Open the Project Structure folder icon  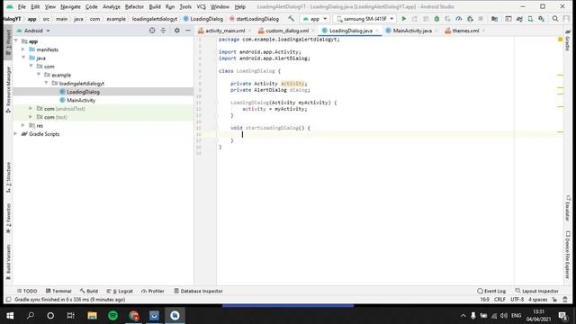point(494,18)
